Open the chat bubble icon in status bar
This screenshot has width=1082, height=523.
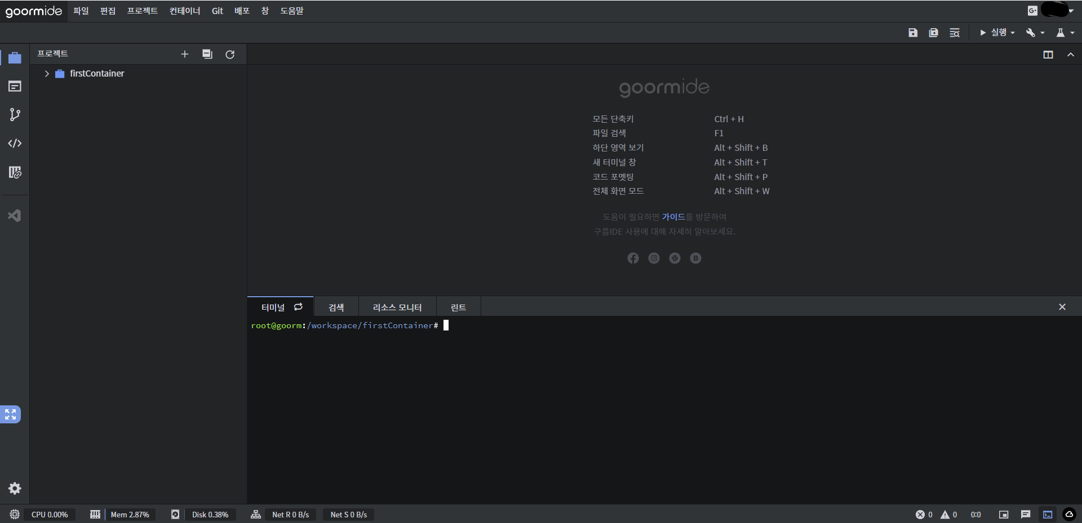(x=1026, y=515)
